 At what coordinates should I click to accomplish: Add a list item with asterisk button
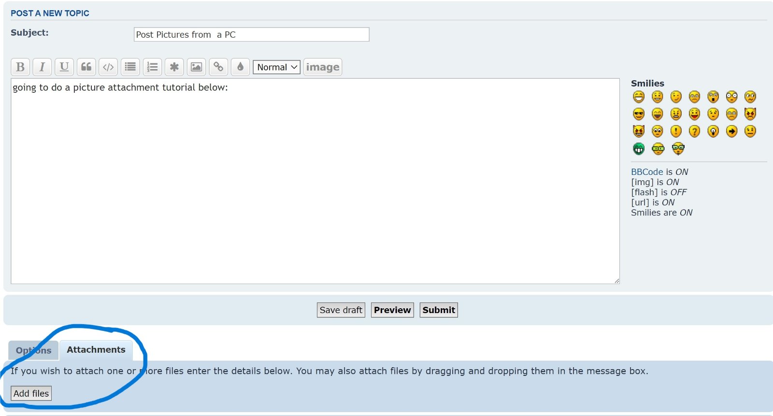pyautogui.click(x=174, y=67)
